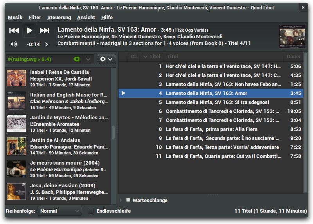Screen dimensions: 313x224
Task: Select the Isabel I Reina De Castilla album
Action: coord(58,78)
